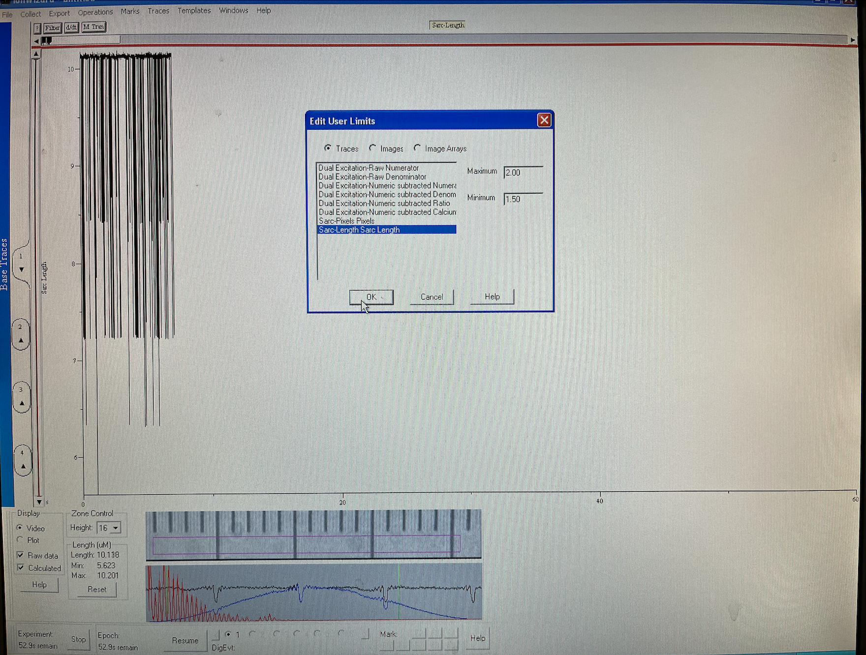The width and height of the screenshot is (866, 655).
Task: Click the Filter toolbar button
Action: pos(52,28)
